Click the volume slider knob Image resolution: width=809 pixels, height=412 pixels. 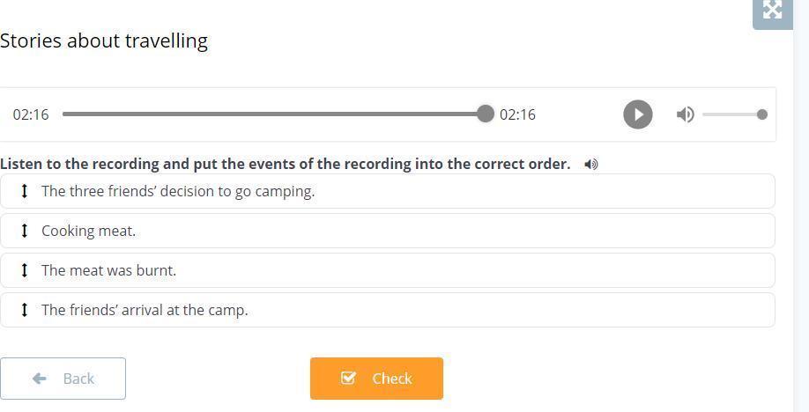point(761,114)
